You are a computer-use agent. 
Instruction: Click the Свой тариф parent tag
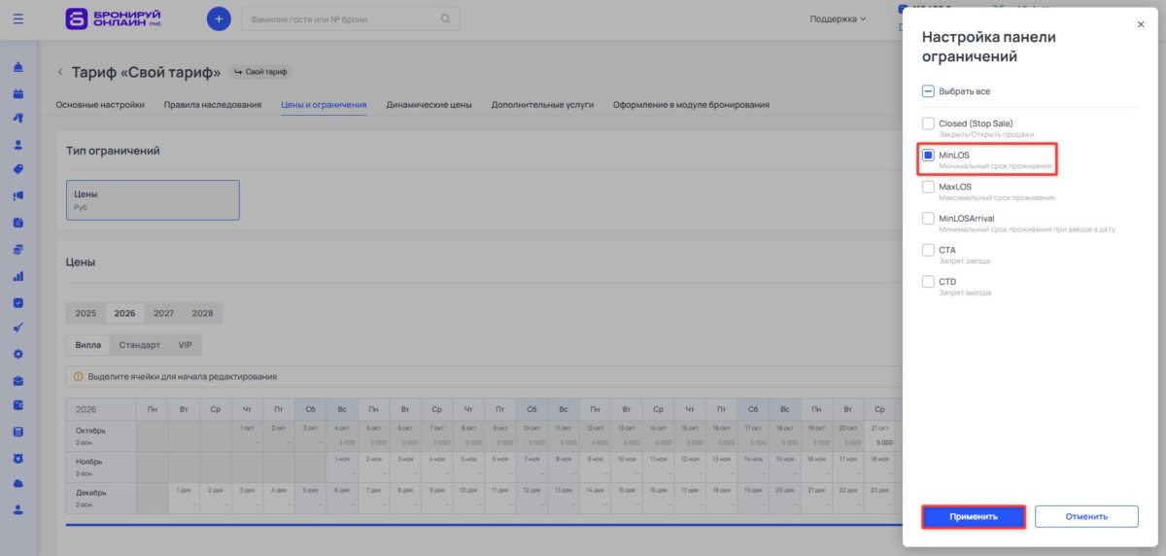point(260,72)
